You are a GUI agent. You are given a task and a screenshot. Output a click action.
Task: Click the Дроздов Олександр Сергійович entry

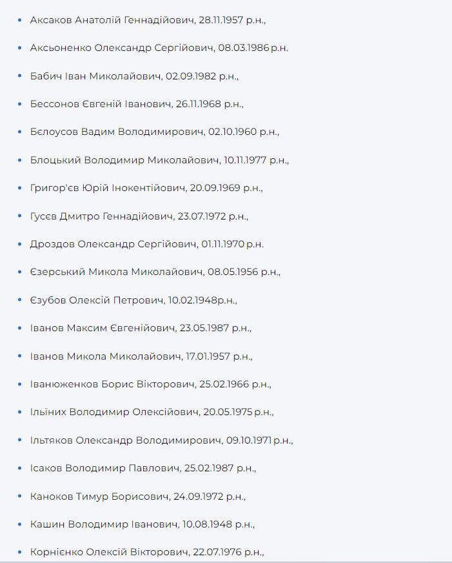pos(146,244)
